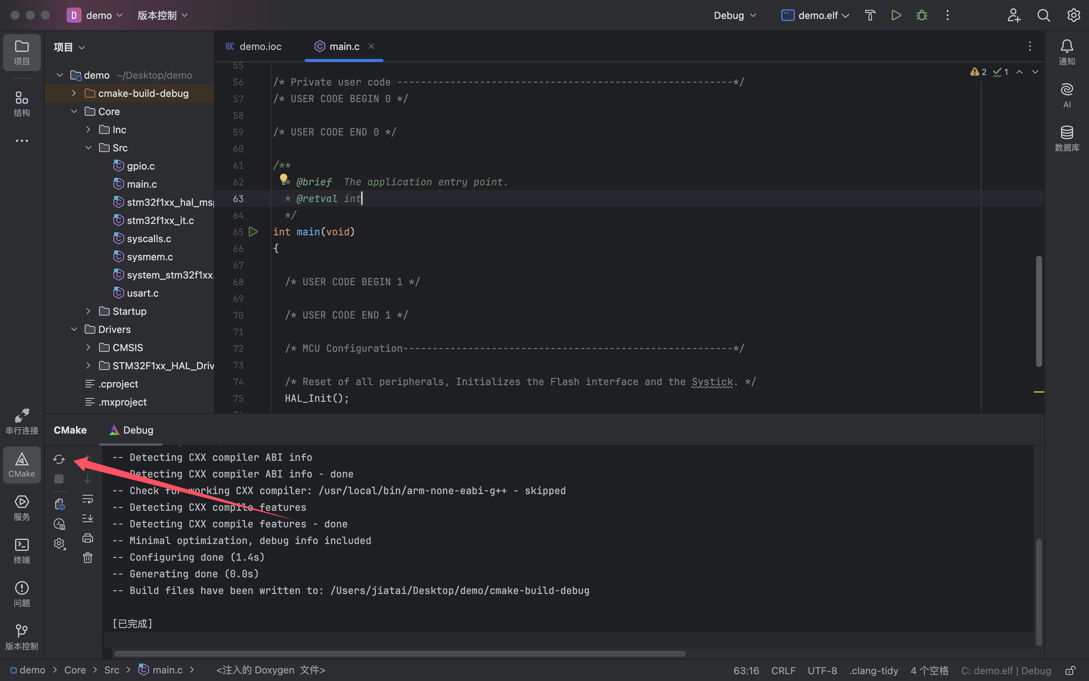Screen dimensions: 1089x681
Task: Expand the Startup folder
Action: 88,311
